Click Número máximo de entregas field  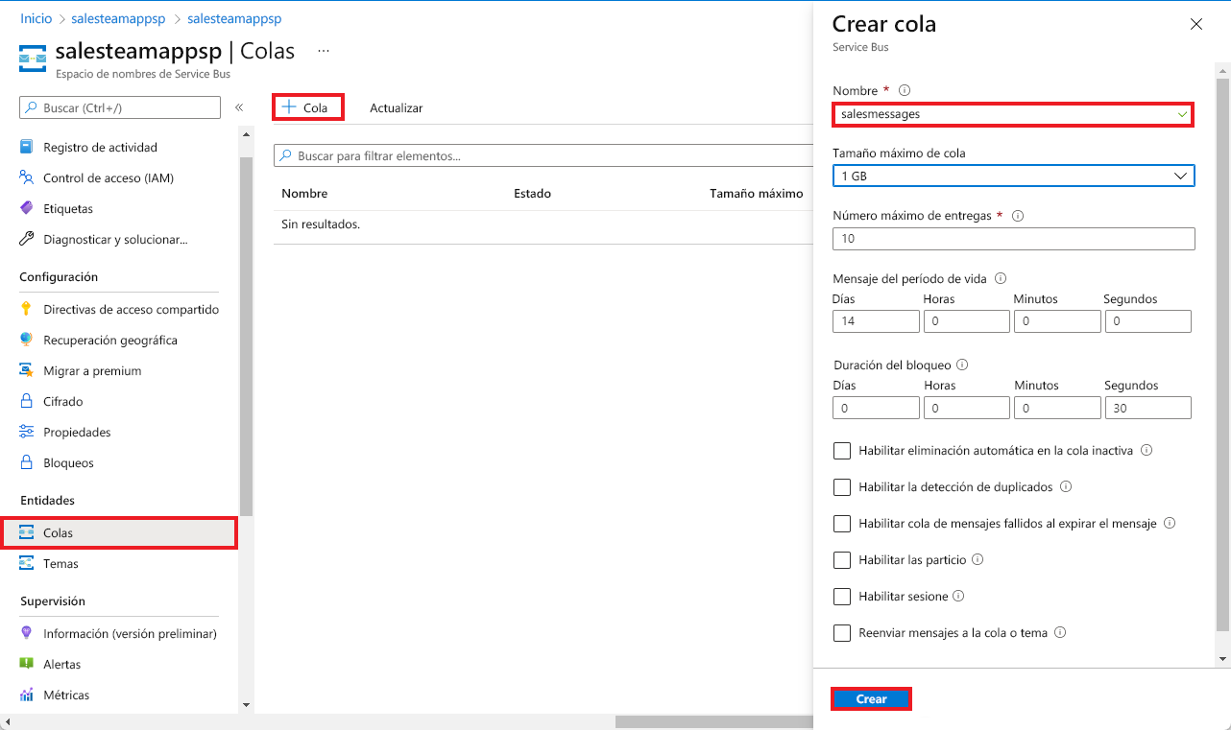(x=1014, y=238)
